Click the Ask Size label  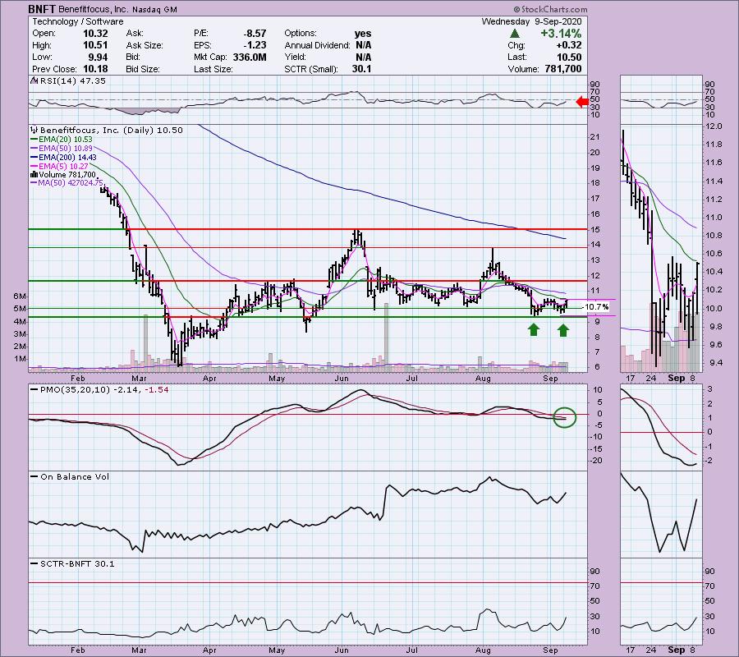coord(145,45)
